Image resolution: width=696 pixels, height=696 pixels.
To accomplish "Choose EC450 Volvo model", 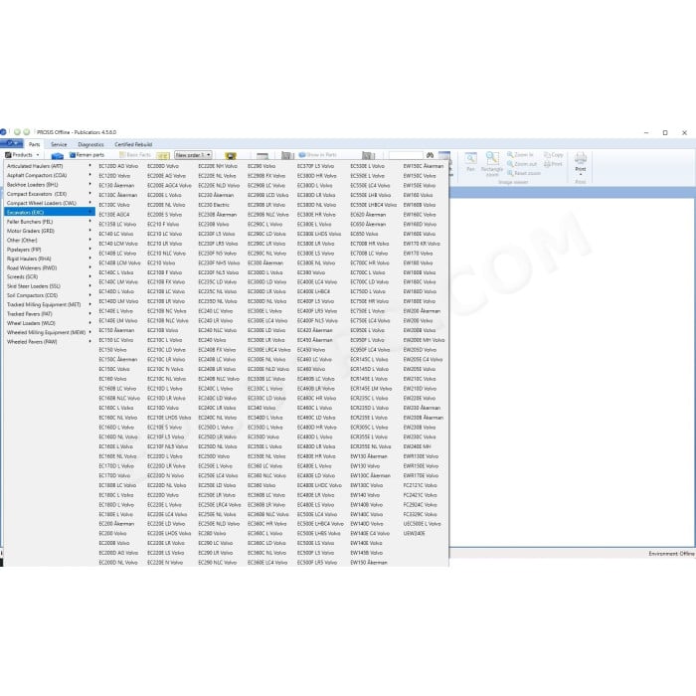I will click(x=310, y=350).
